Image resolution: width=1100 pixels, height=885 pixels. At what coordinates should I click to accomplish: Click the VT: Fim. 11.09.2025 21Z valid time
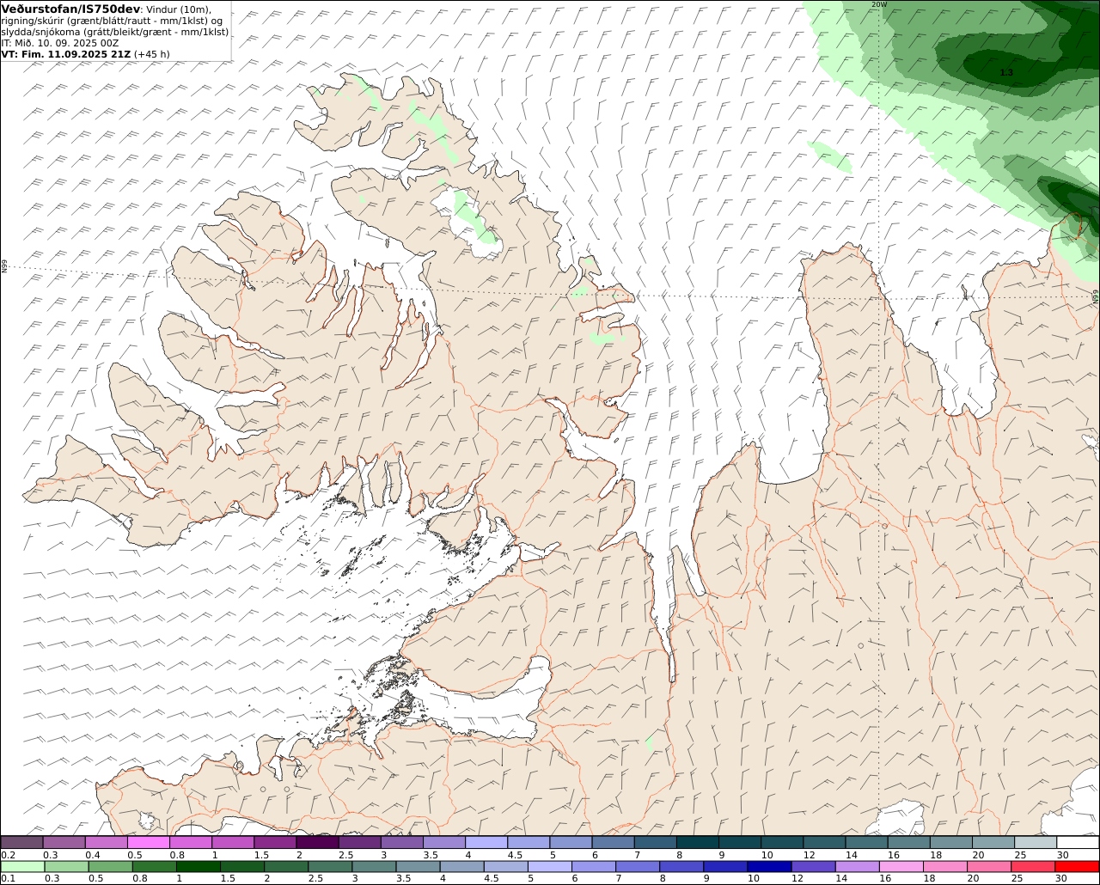point(66,53)
